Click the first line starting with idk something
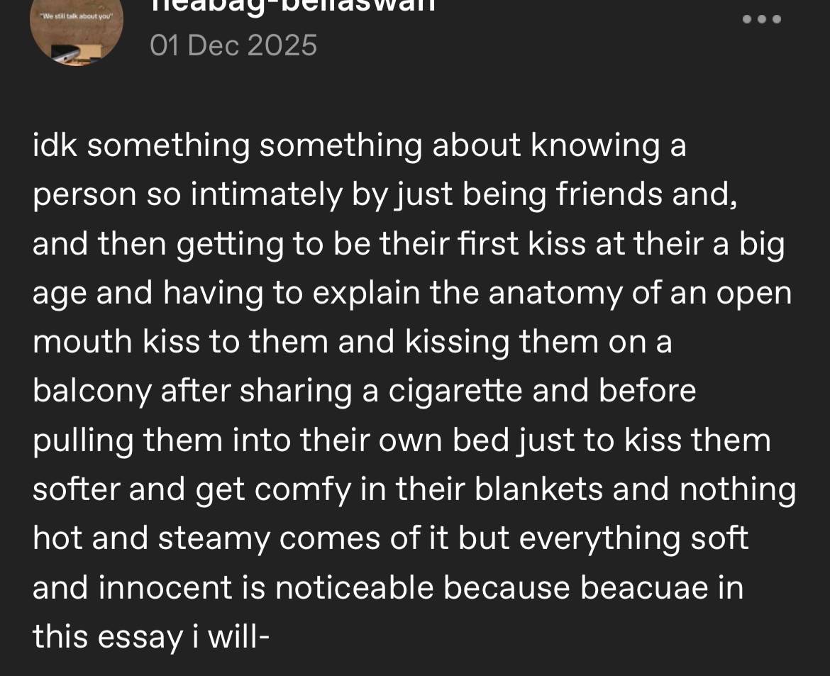Image resolution: width=830 pixels, height=676 pixels. coord(360,146)
